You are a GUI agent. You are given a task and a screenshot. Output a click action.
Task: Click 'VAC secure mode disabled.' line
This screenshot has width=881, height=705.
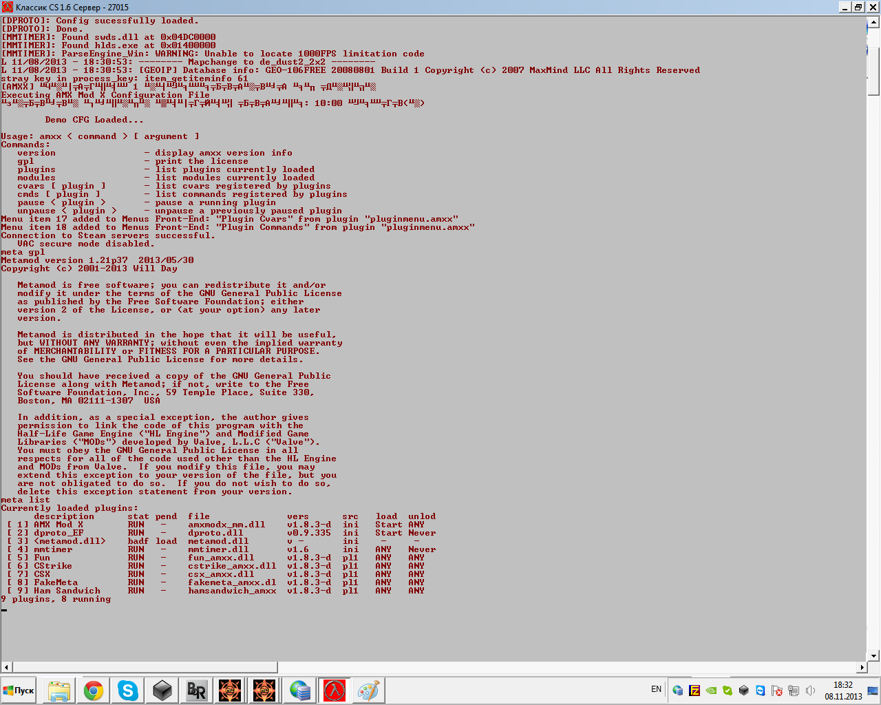coord(86,244)
